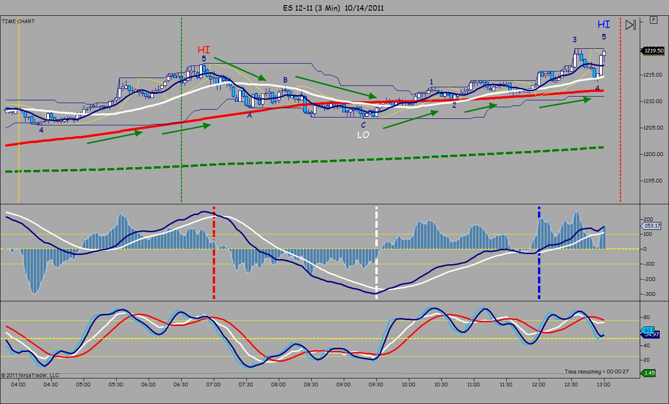Click the 08:00 time axis label

279,384
